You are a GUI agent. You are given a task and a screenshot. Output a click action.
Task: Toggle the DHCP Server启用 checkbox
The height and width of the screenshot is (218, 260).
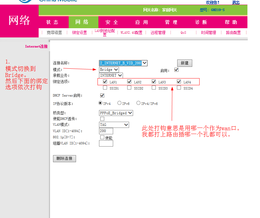[x=102, y=95]
